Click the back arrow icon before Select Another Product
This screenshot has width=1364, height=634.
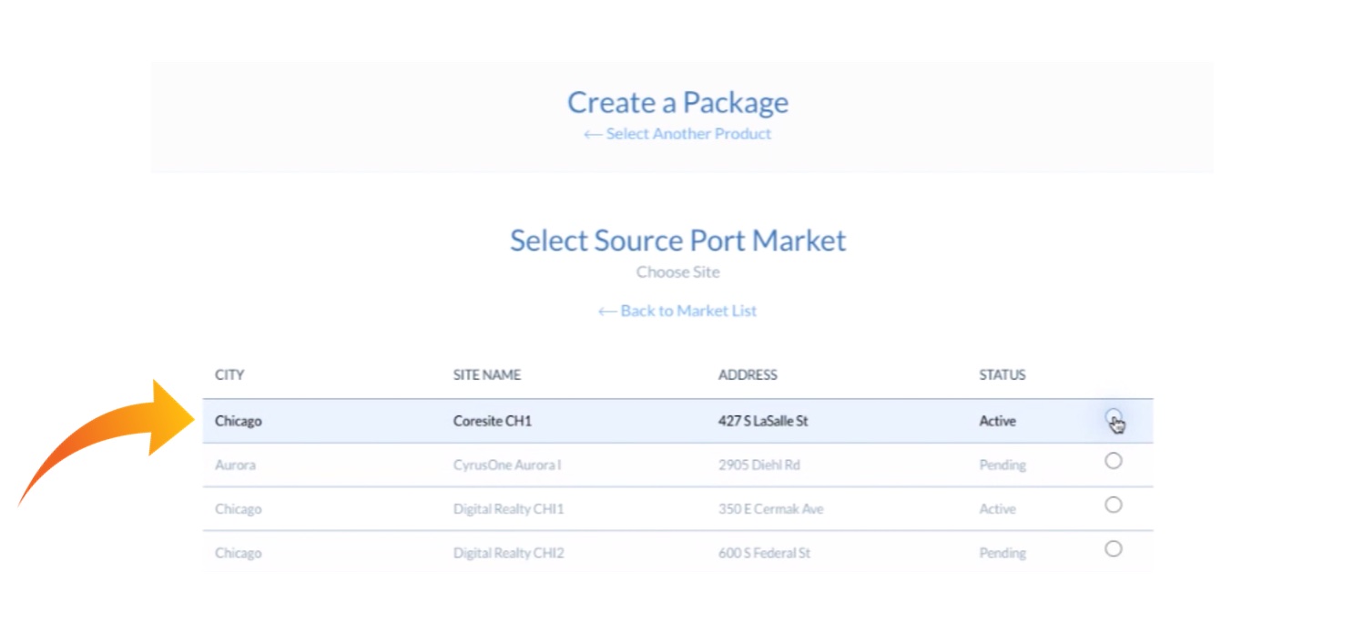point(594,134)
